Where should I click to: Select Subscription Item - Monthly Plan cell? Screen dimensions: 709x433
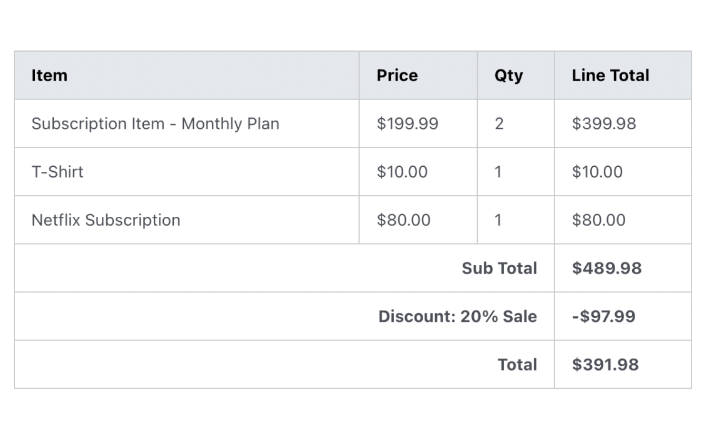[155, 124]
